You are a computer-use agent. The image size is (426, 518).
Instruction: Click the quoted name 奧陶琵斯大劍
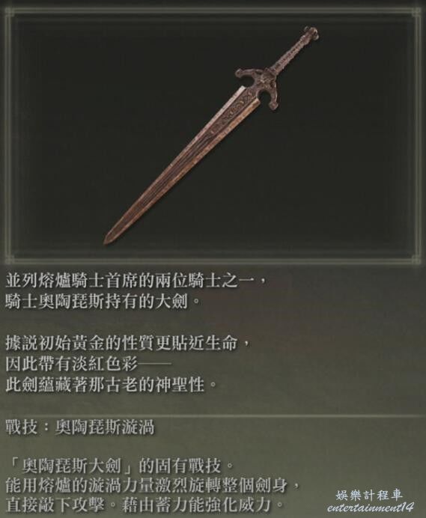73,466
